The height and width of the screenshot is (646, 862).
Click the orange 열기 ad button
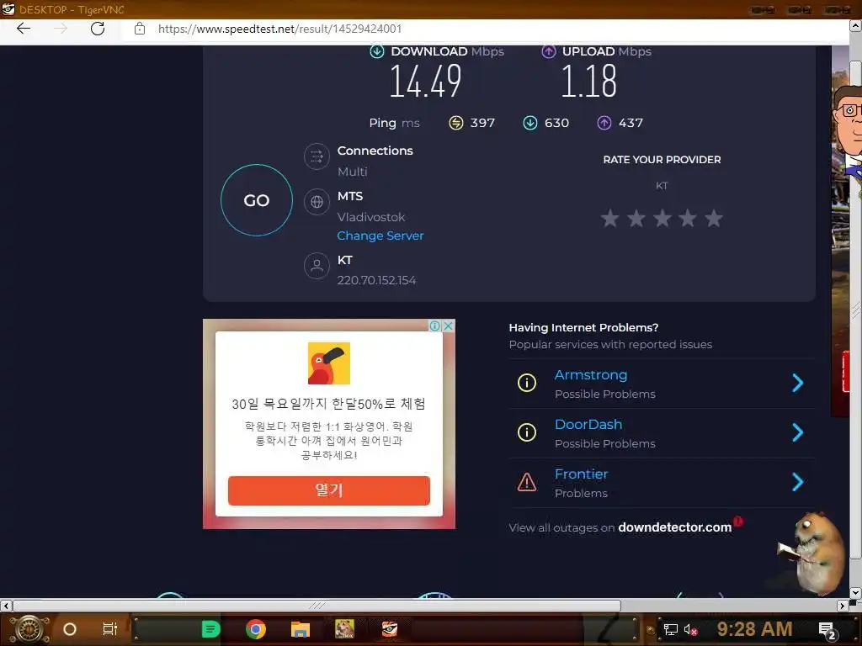click(x=329, y=490)
